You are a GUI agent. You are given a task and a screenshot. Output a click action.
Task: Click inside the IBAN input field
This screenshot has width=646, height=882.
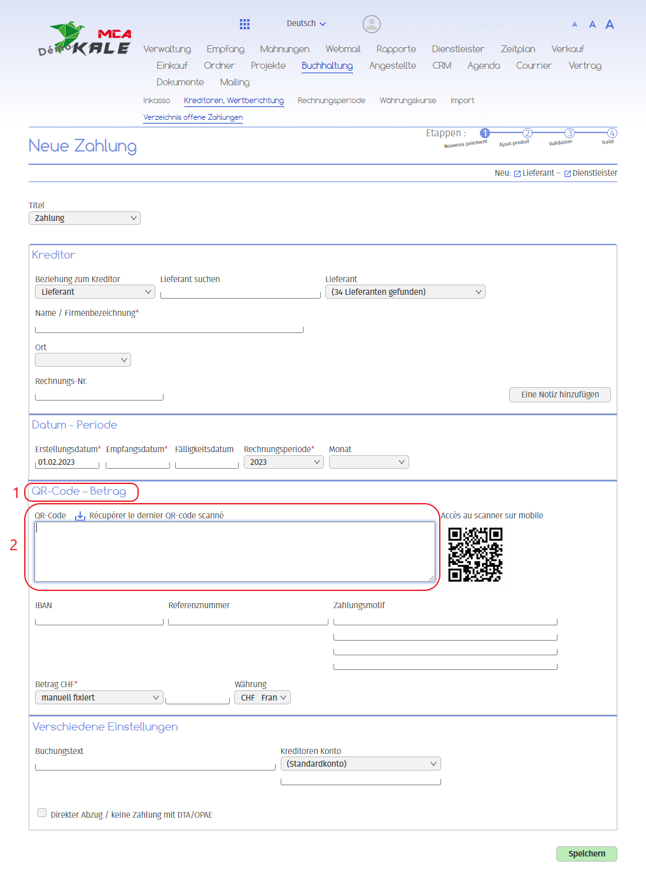(99, 618)
